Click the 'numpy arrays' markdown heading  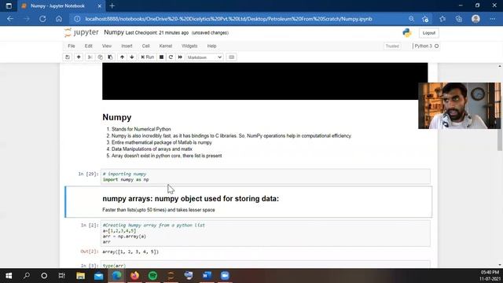(x=190, y=199)
